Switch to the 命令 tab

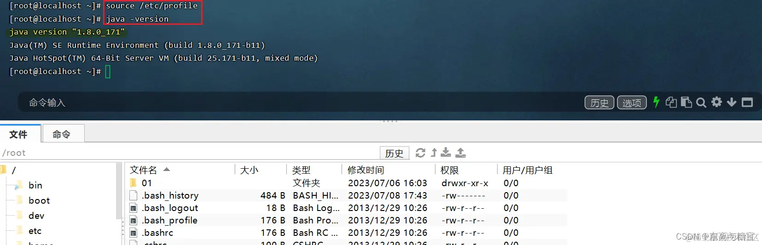(63, 134)
